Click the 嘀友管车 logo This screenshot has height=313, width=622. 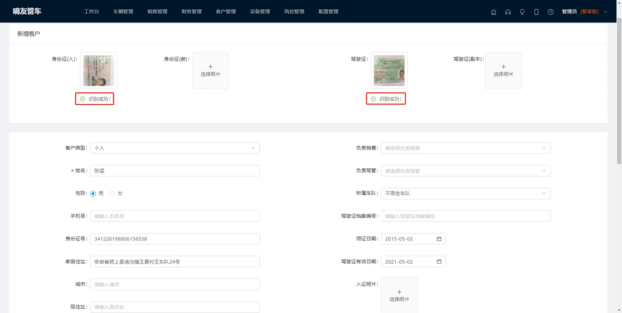[27, 11]
